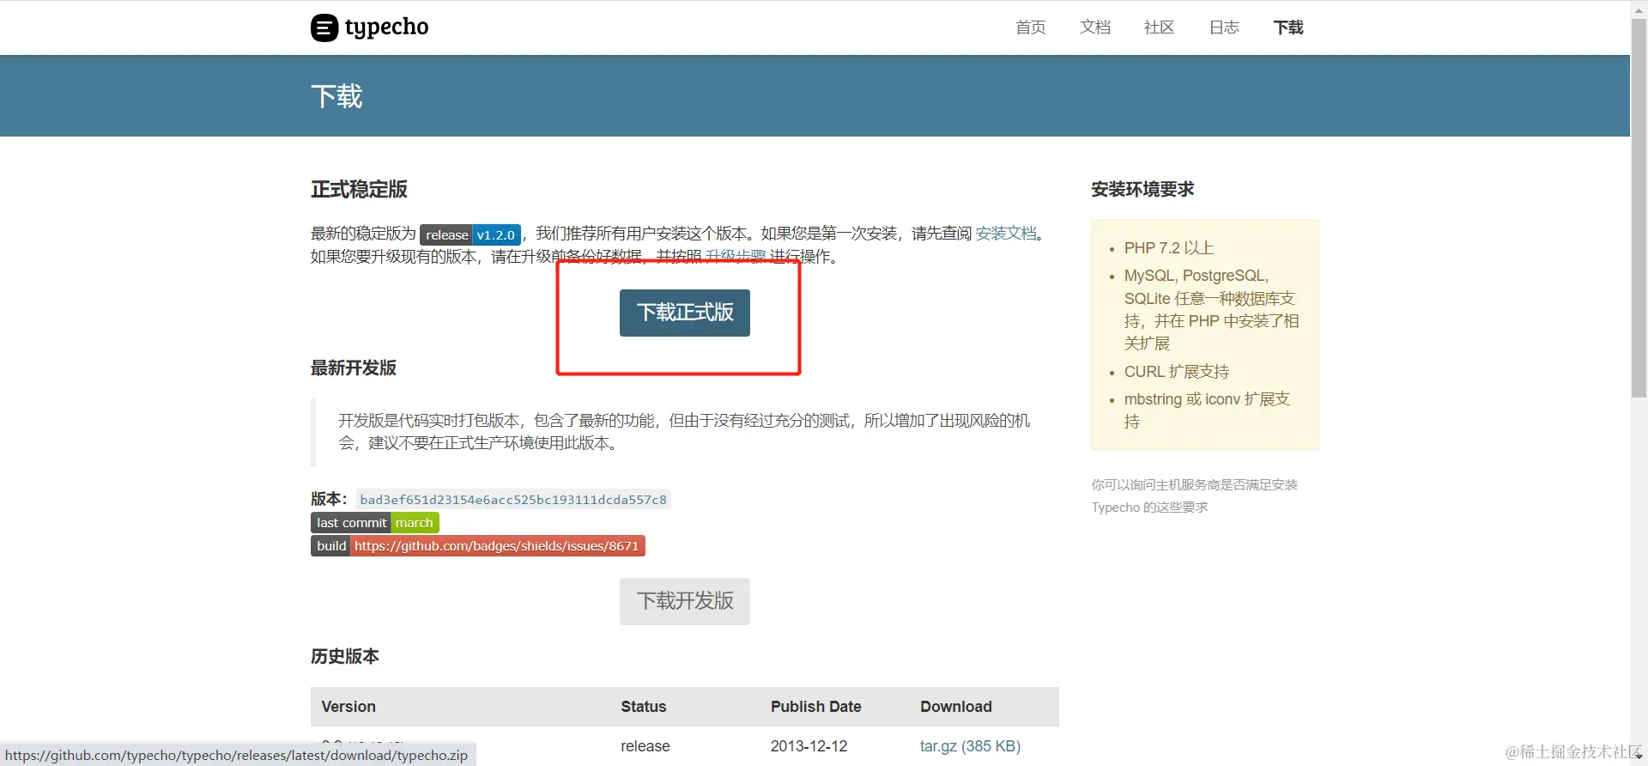Click the typecho logo icon
Screen dimensions: 1648x766
tap(324, 27)
